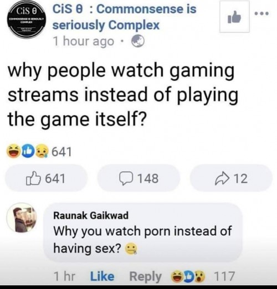Like the post with 641 thumbs-up button

pyautogui.click(x=46, y=178)
